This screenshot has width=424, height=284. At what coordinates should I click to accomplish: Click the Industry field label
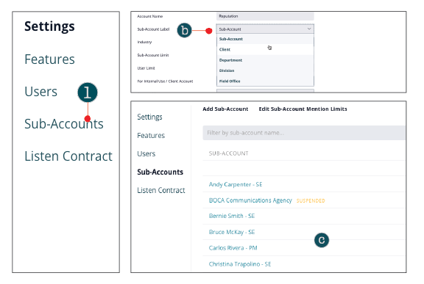pos(144,42)
